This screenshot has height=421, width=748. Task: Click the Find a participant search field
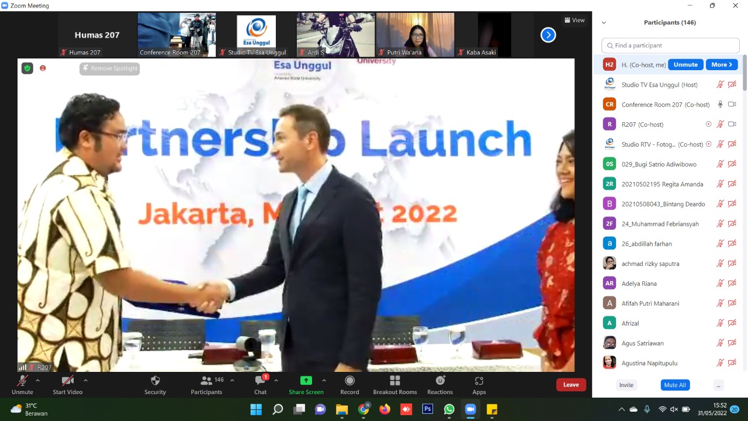click(x=670, y=46)
